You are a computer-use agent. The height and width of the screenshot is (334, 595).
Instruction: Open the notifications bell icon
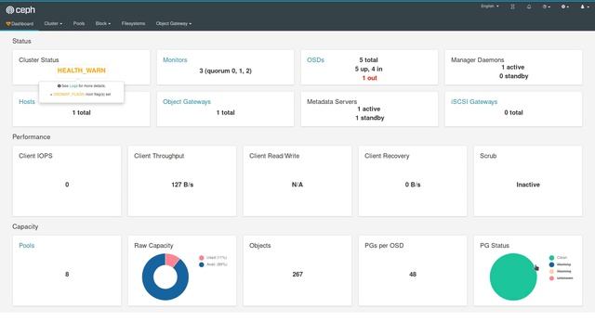pos(529,6)
